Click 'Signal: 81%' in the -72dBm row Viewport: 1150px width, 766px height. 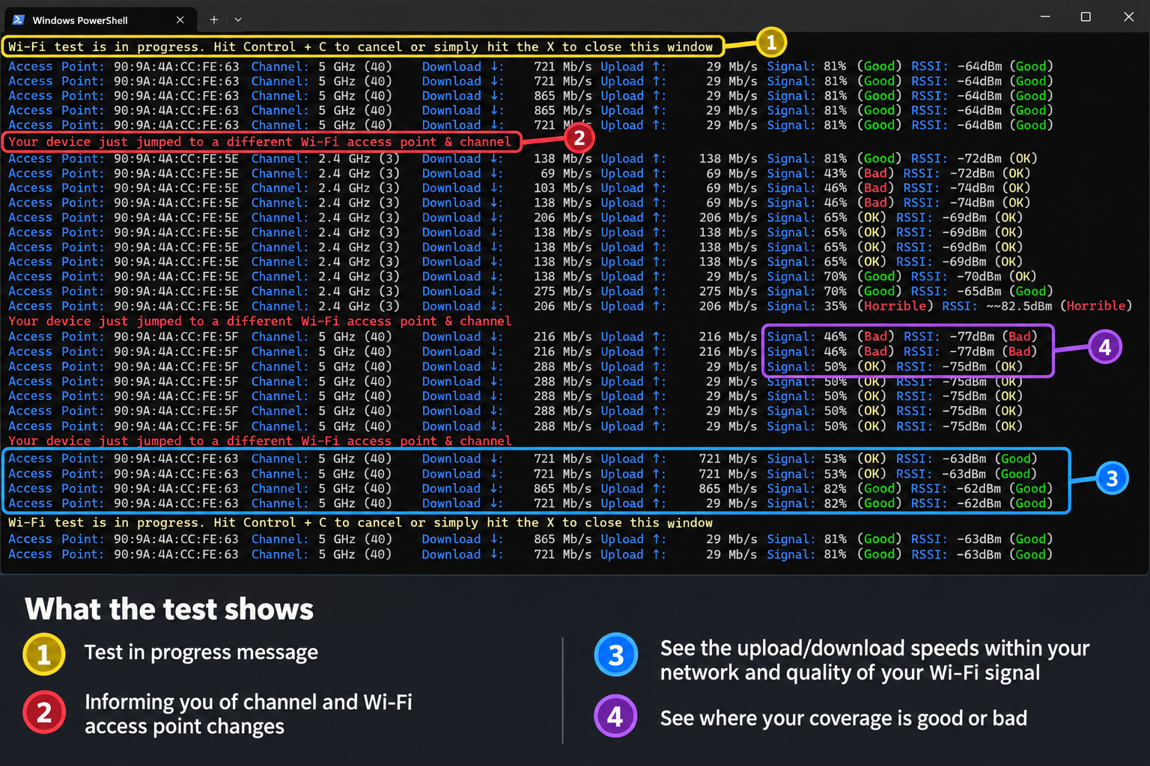click(807, 158)
